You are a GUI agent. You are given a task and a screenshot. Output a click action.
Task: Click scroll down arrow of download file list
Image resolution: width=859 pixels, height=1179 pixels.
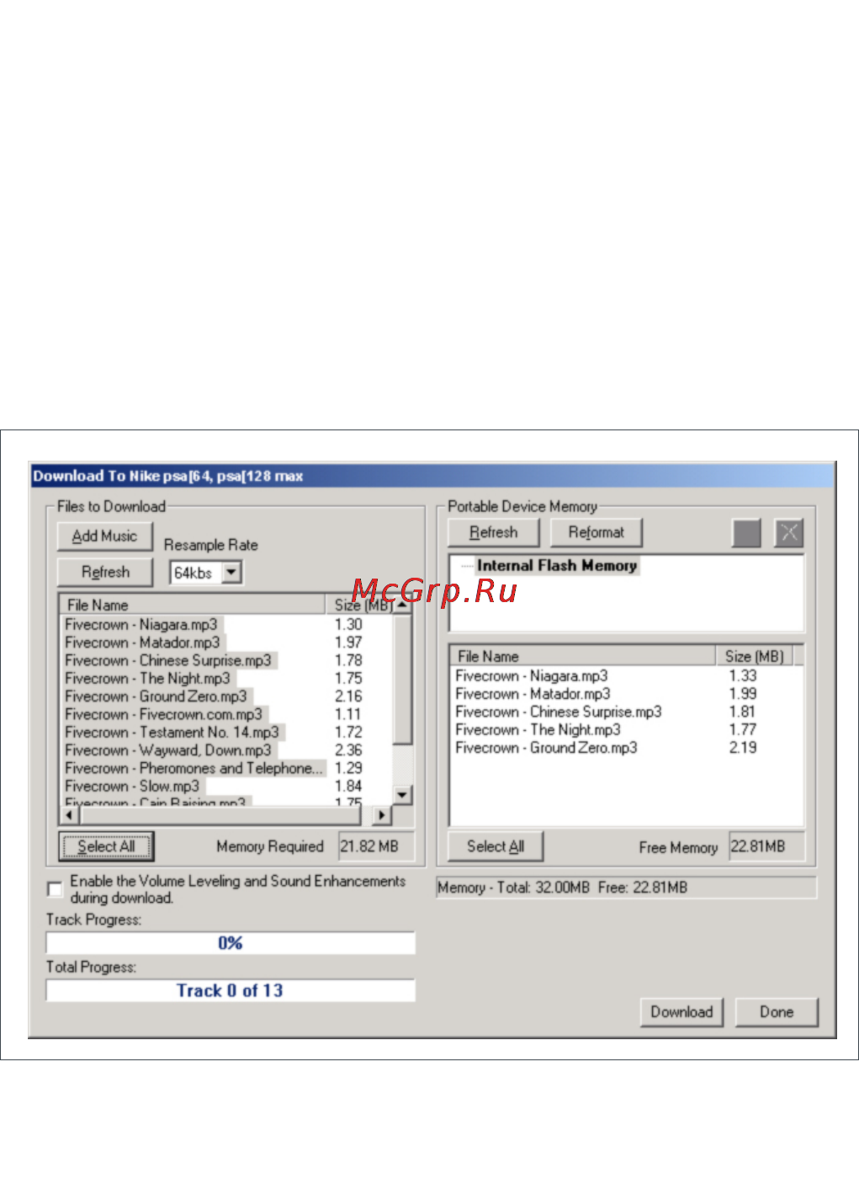(402, 795)
